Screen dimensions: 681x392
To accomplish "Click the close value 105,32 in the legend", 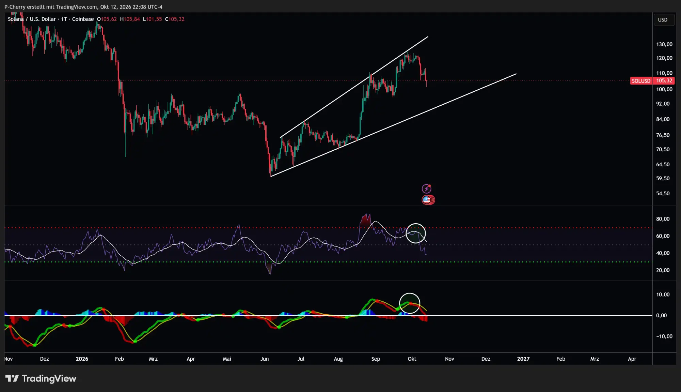I will pyautogui.click(x=176, y=19).
